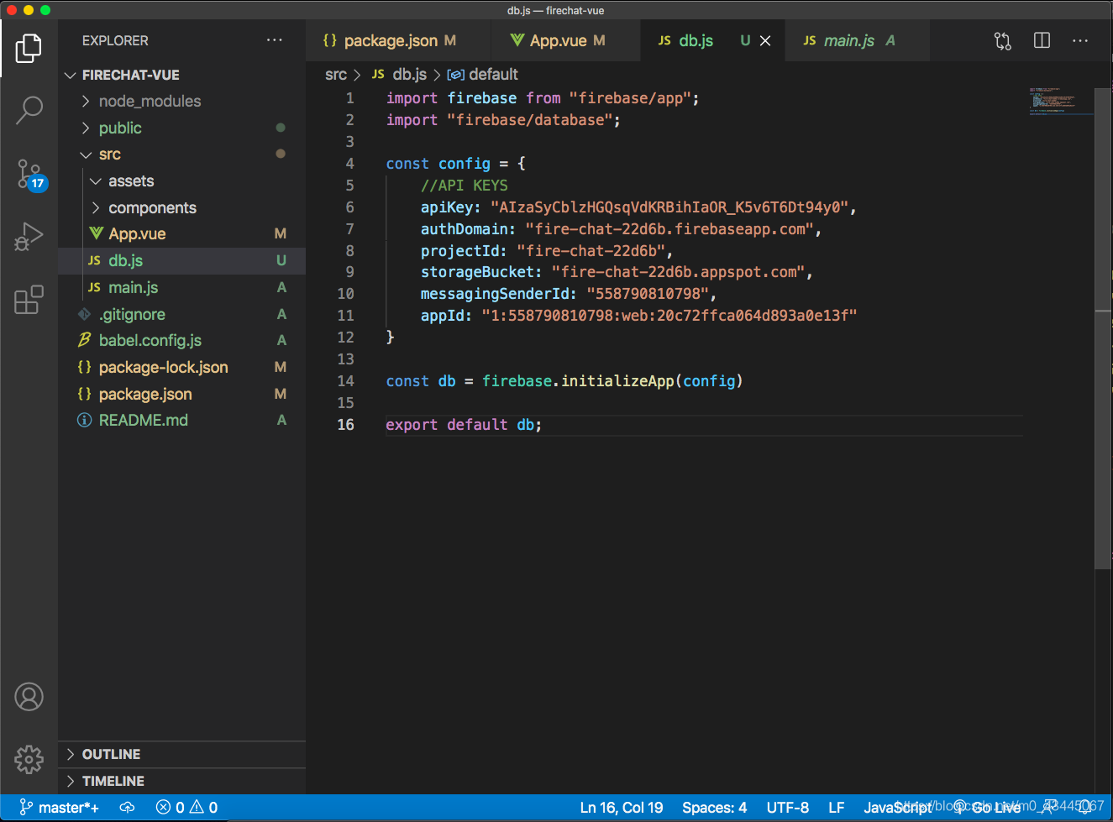Change file encoding UTF-8
Viewport: 1113px width, 822px height.
[788, 808]
